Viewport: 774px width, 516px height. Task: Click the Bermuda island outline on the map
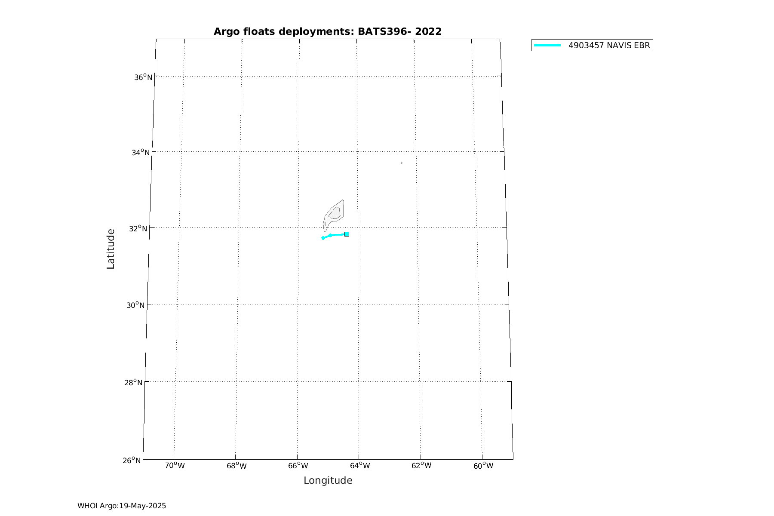[334, 215]
